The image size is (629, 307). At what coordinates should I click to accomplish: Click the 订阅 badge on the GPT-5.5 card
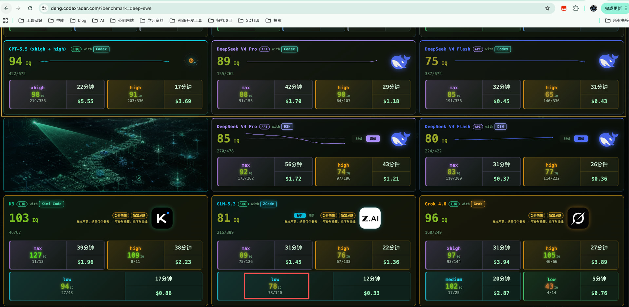pos(76,49)
